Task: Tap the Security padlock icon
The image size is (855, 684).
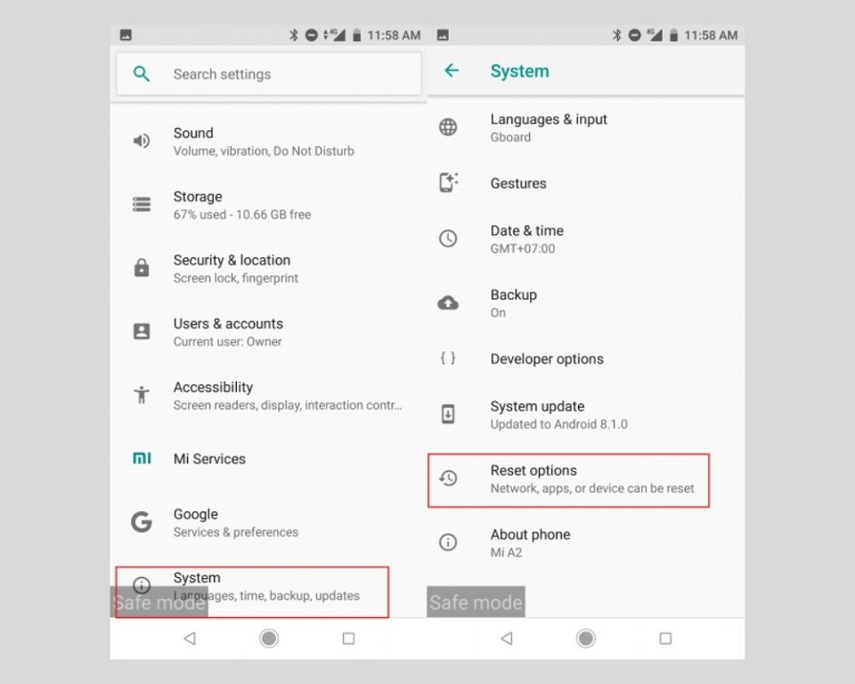Action: pos(142,267)
